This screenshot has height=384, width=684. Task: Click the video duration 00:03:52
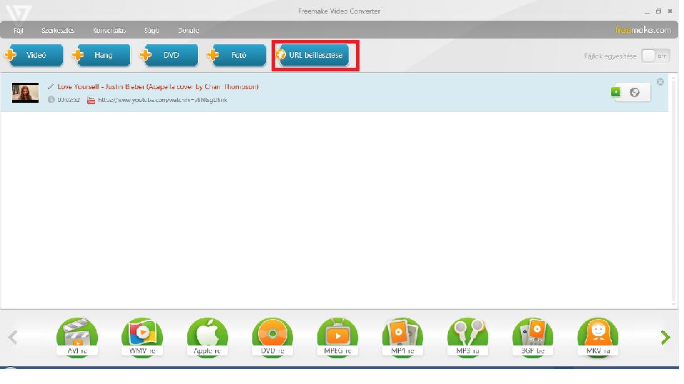point(69,100)
